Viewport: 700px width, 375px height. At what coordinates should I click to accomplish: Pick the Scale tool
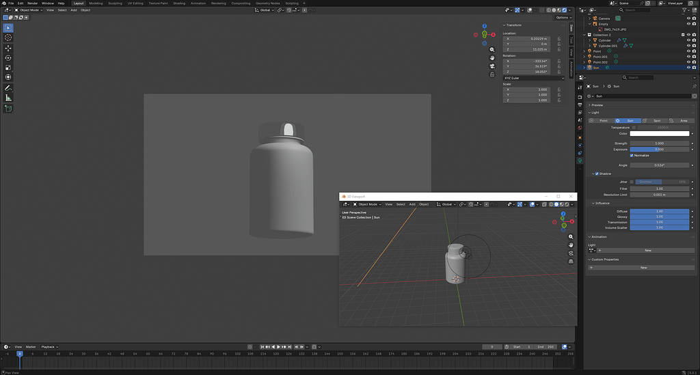click(x=8, y=68)
